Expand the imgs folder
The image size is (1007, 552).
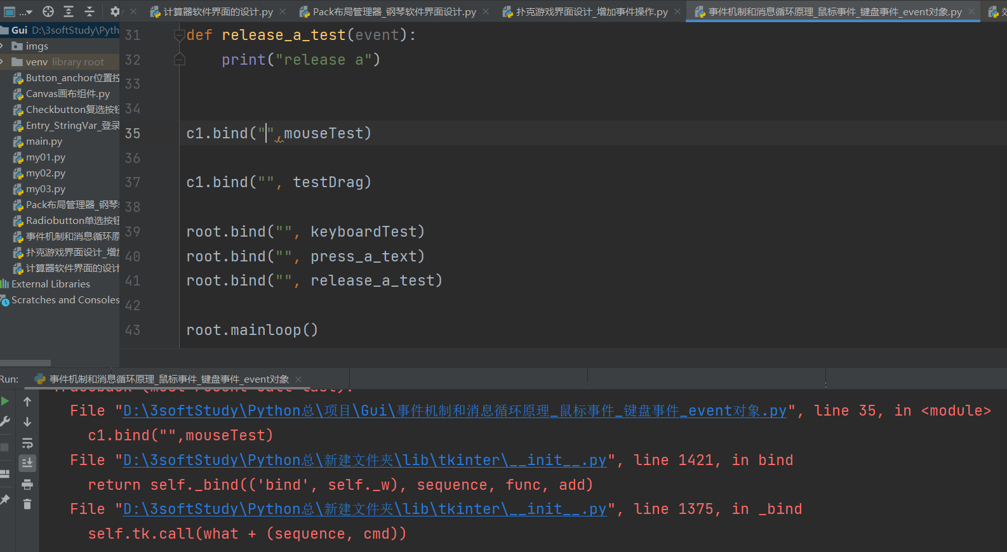[3, 46]
